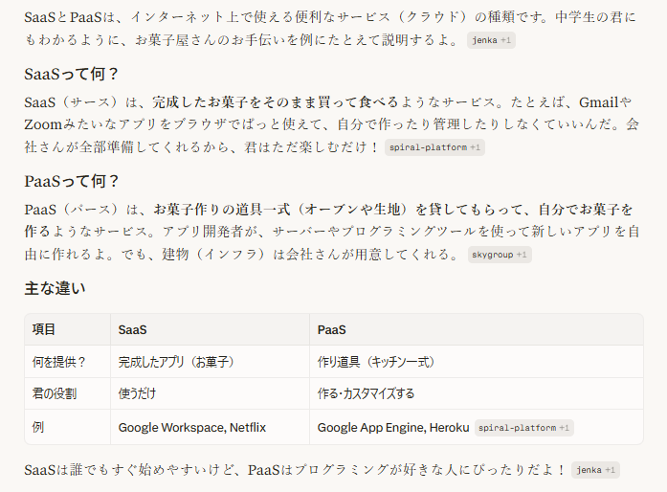The width and height of the screenshot is (667, 492).
Task: Click the 'PaaSって何？' heading
Action: point(72,181)
